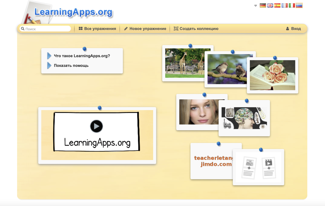Open the blonde woman face photo card
The height and width of the screenshot is (206, 325).
198,112
